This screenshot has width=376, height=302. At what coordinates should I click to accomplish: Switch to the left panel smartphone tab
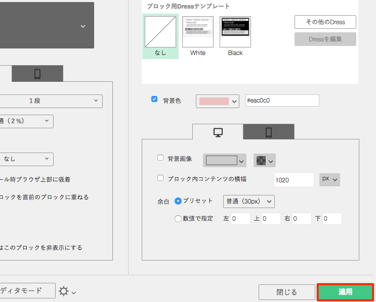37,74
